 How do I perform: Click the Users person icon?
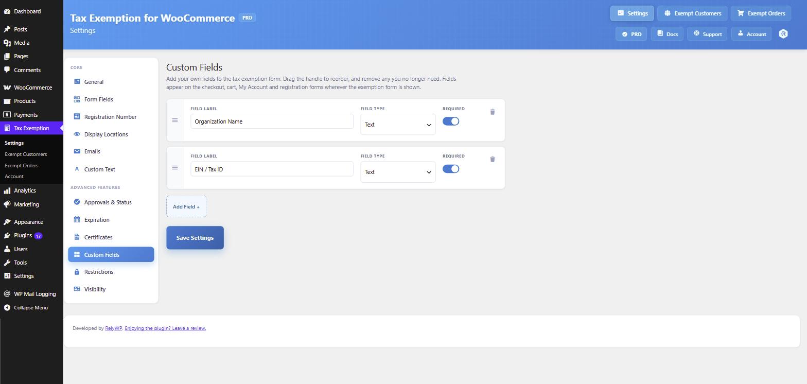[x=7, y=249]
